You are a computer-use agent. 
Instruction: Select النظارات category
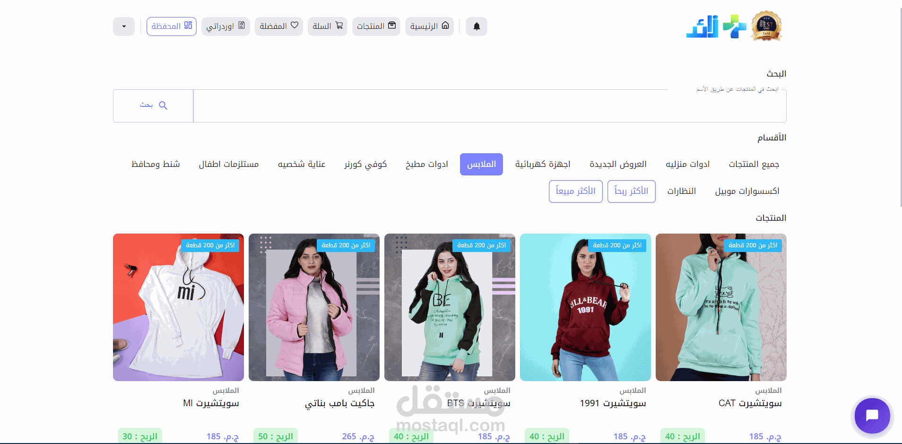(x=682, y=191)
